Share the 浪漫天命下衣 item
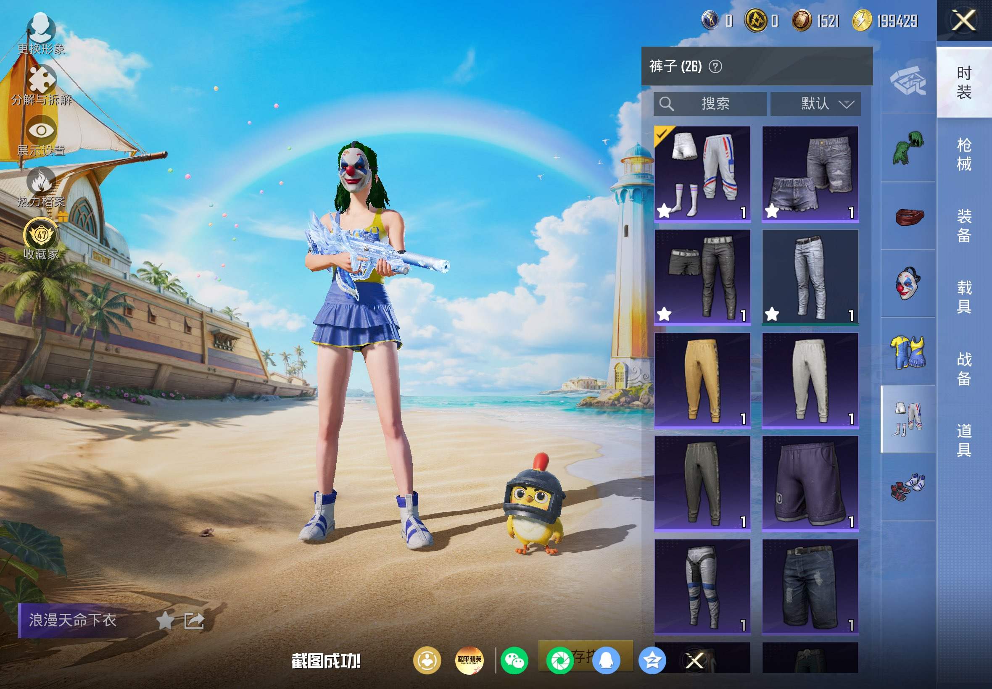The width and height of the screenshot is (992, 689). coord(194,621)
